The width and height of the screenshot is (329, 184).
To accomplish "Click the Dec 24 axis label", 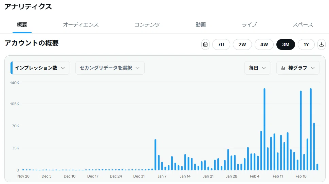I will click(x=116, y=176).
